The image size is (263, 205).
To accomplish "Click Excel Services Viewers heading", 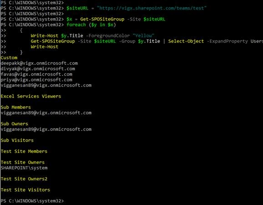I will pyautogui.click(x=31, y=97).
